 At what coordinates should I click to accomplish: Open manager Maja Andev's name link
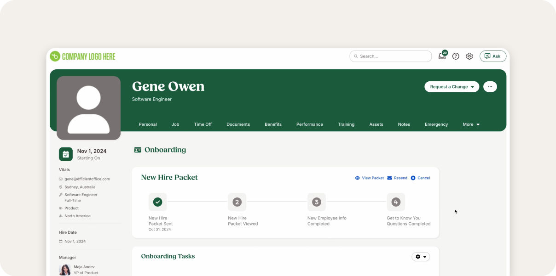84,267
